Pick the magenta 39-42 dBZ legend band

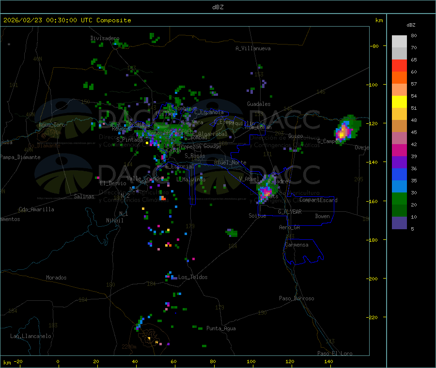click(399, 150)
